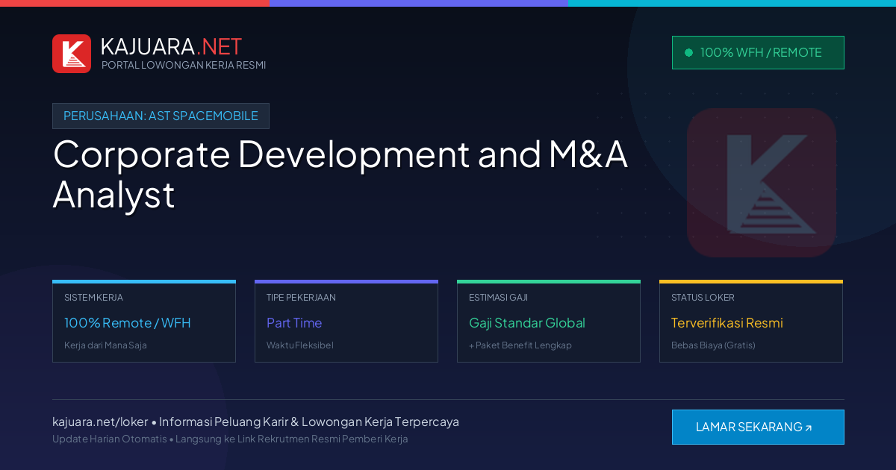Open the Tipe Pekerjaan card
This screenshot has width=896, height=470.
(x=346, y=322)
